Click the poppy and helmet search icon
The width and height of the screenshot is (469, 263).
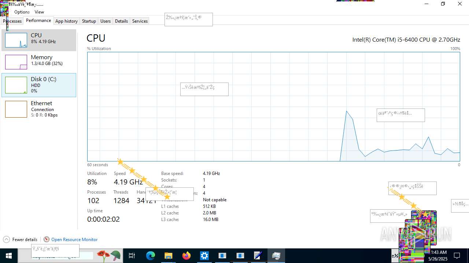pyautogui.click(x=109, y=255)
